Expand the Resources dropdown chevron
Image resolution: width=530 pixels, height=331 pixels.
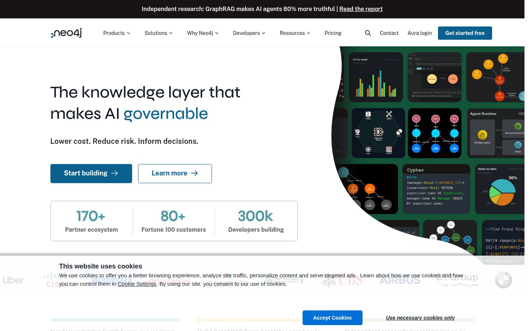click(x=308, y=33)
